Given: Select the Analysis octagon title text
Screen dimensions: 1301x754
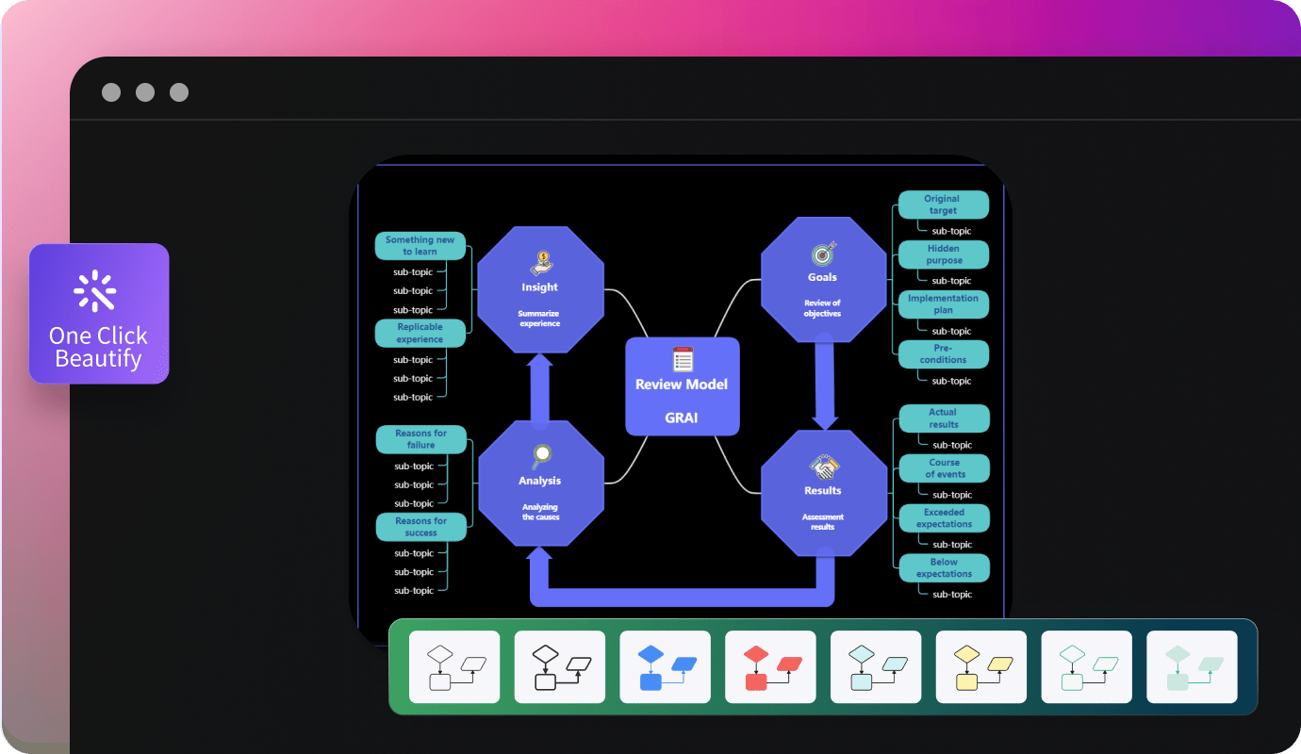Looking at the screenshot, I should click(540, 481).
